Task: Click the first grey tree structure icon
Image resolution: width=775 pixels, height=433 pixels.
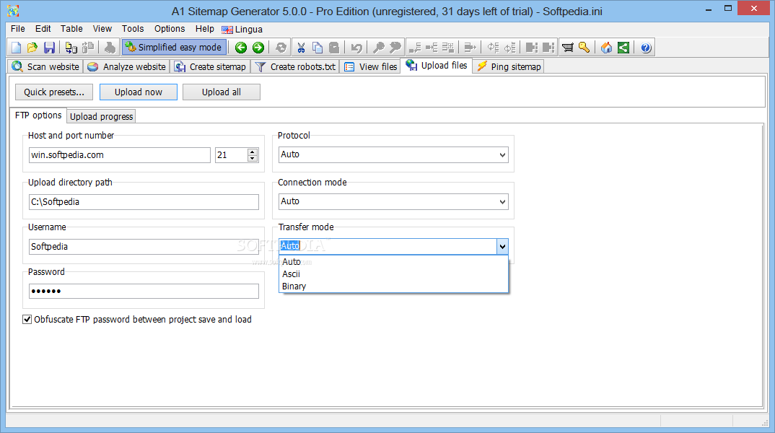Action: pyautogui.click(x=415, y=48)
